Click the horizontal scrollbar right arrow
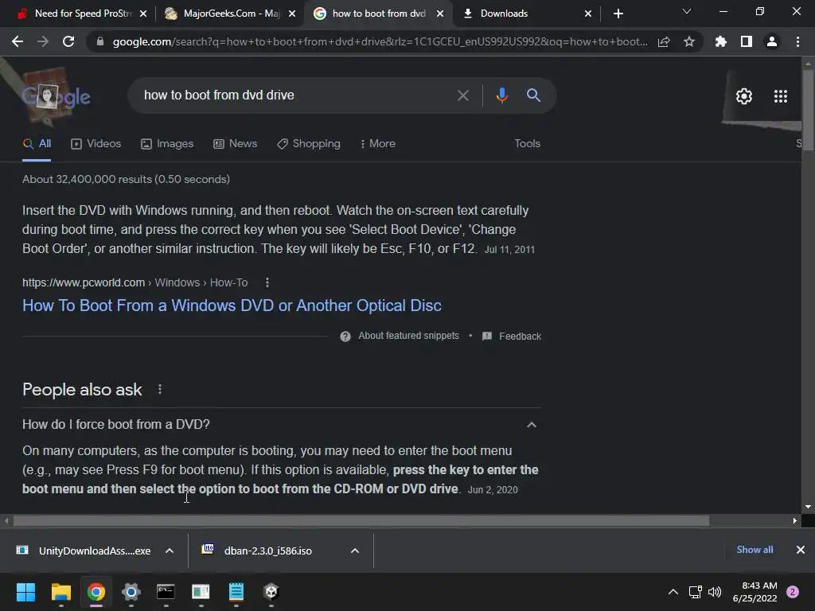This screenshot has height=611, width=815. point(795,520)
